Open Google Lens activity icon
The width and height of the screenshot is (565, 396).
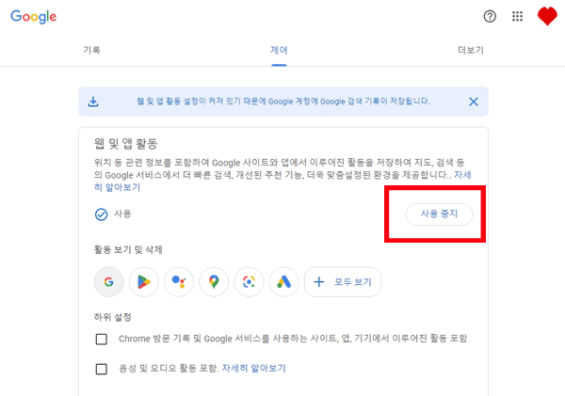click(x=249, y=282)
